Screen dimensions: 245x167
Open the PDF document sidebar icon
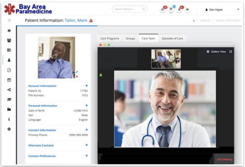pos(9,70)
